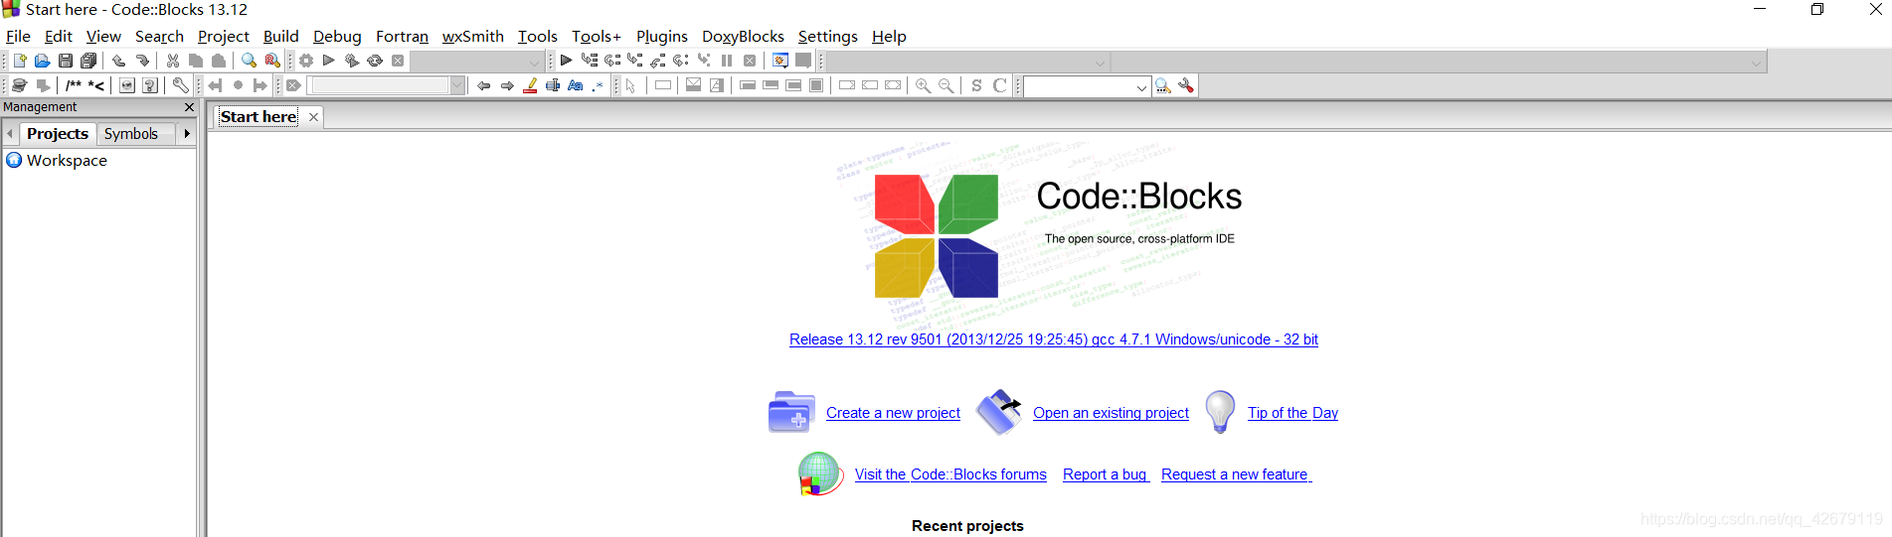Open the File menu

(18, 36)
